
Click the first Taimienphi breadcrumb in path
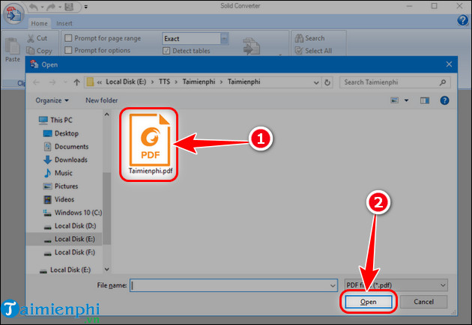(x=199, y=82)
